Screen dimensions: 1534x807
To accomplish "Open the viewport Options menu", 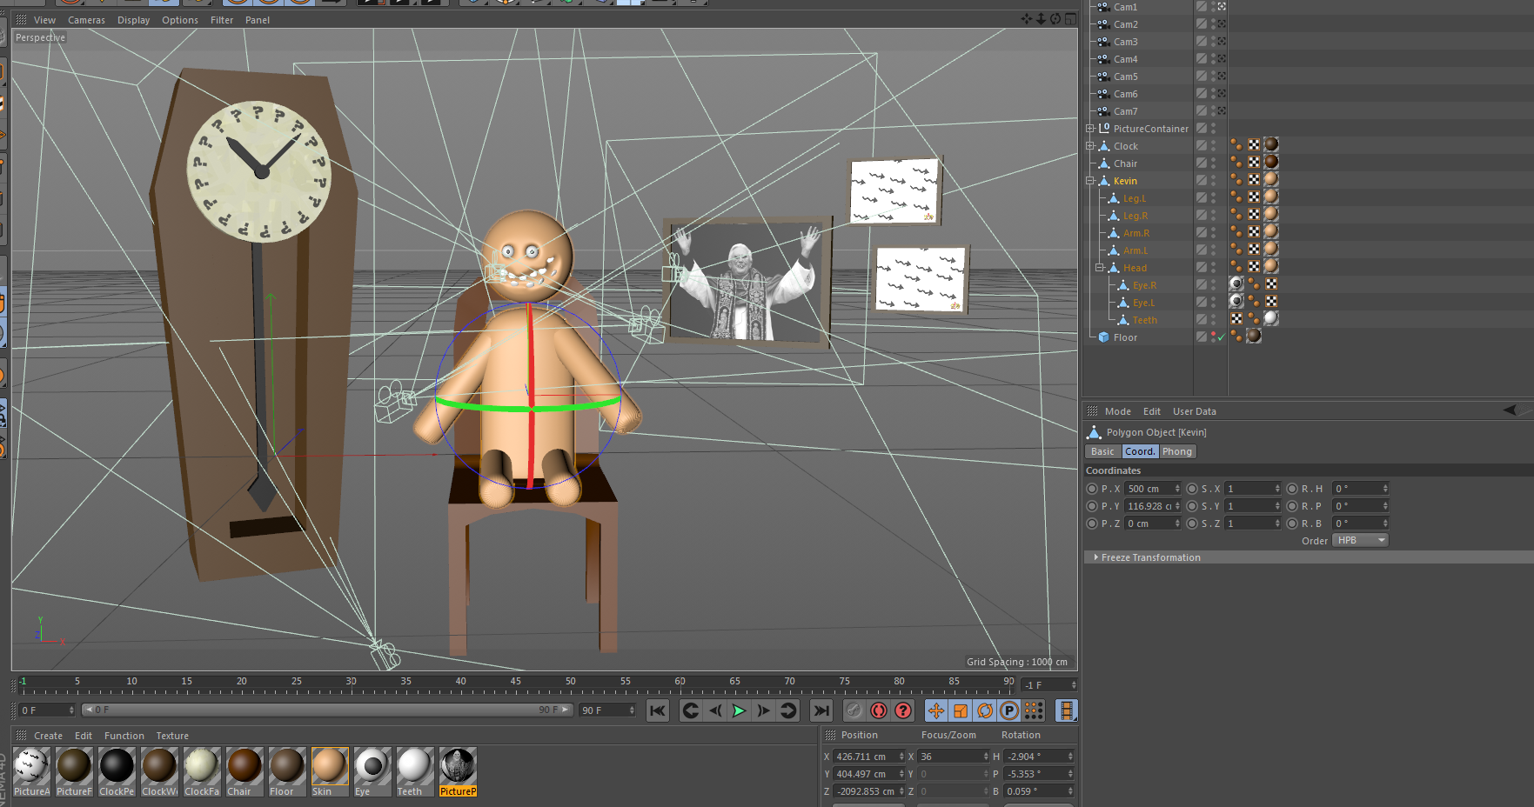I will [x=179, y=20].
